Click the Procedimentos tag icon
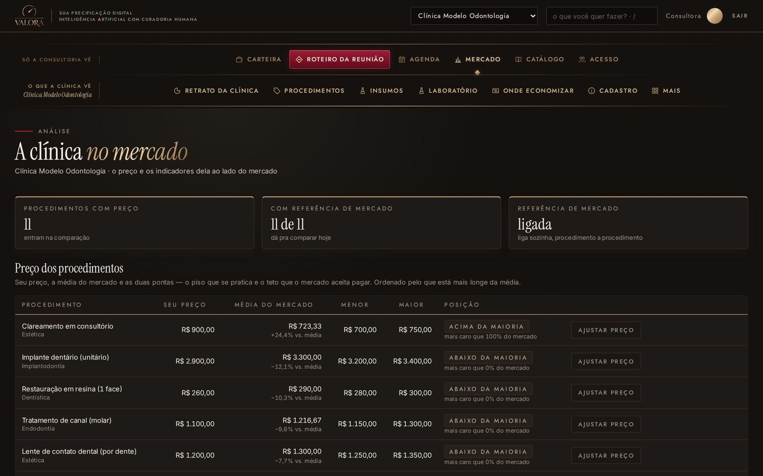763x476 pixels. tap(277, 91)
